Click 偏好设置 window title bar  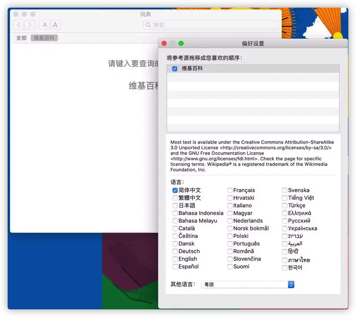pos(253,44)
